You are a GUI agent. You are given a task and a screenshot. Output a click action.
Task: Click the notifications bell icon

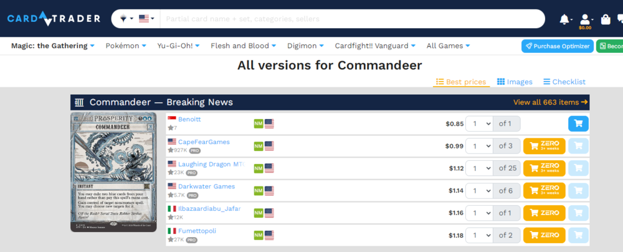(x=564, y=19)
